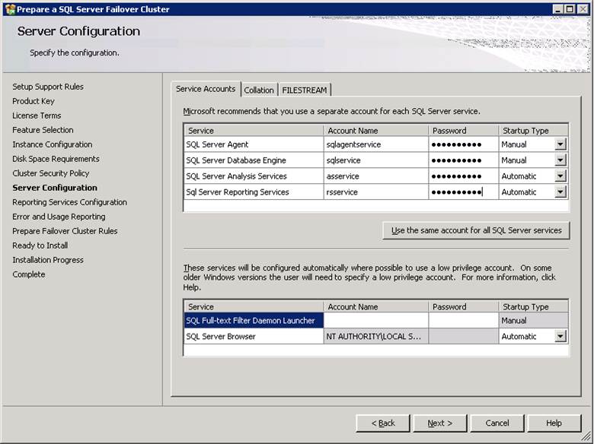The width and height of the screenshot is (594, 444).
Task: Click Instance Configuration step
Action: [x=53, y=144]
